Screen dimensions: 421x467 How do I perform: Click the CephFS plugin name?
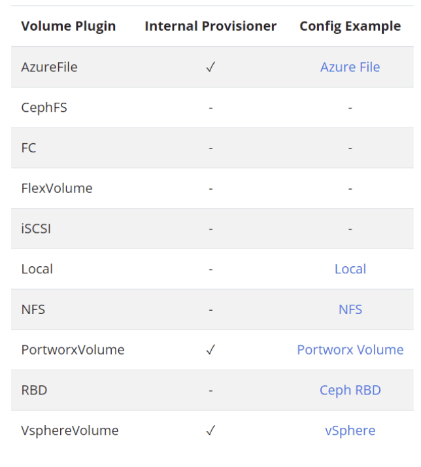44,107
